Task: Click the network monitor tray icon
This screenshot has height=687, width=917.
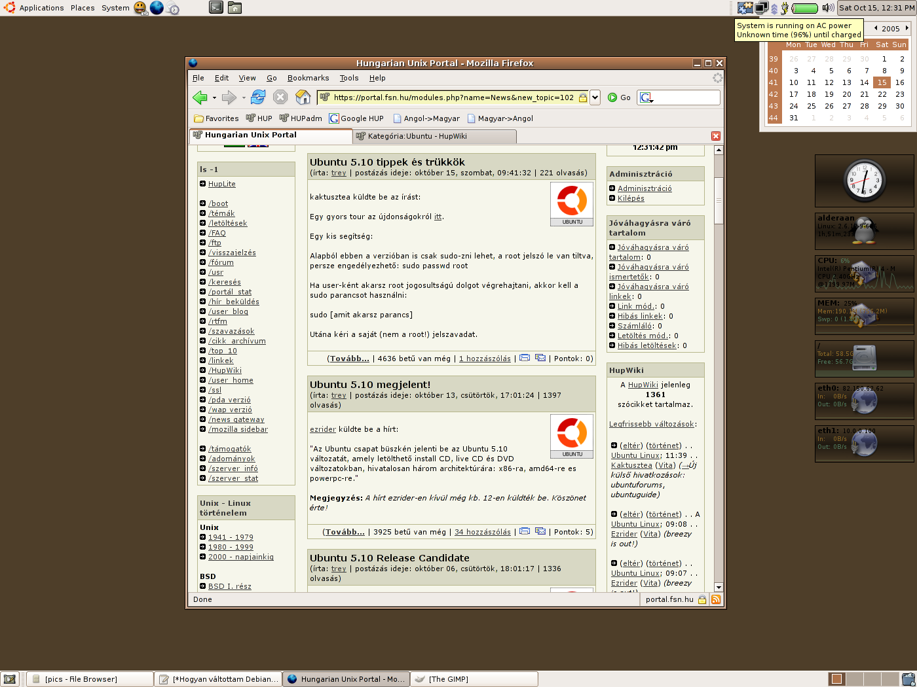Action: point(761,8)
